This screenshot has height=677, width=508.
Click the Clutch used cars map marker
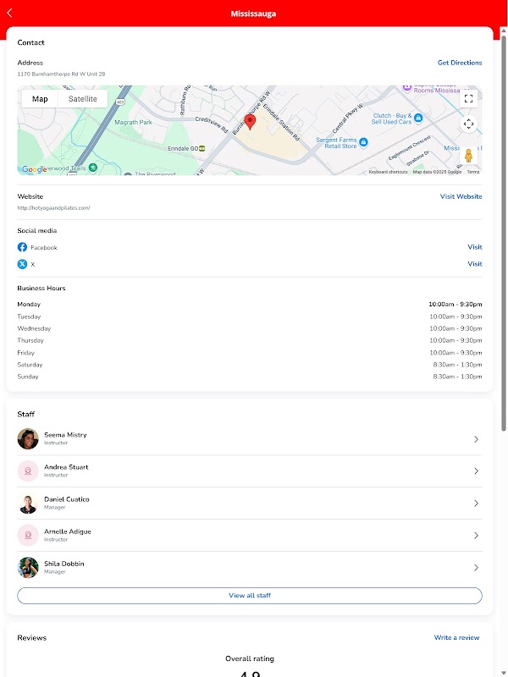click(x=418, y=118)
